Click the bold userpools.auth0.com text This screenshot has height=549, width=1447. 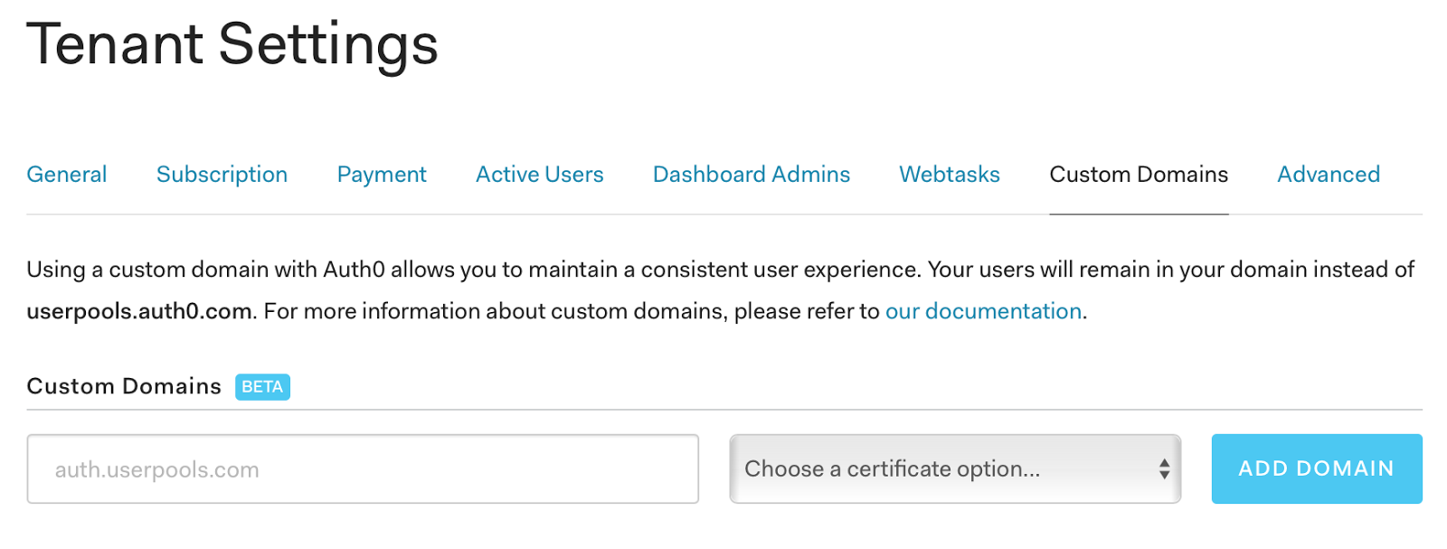139,311
